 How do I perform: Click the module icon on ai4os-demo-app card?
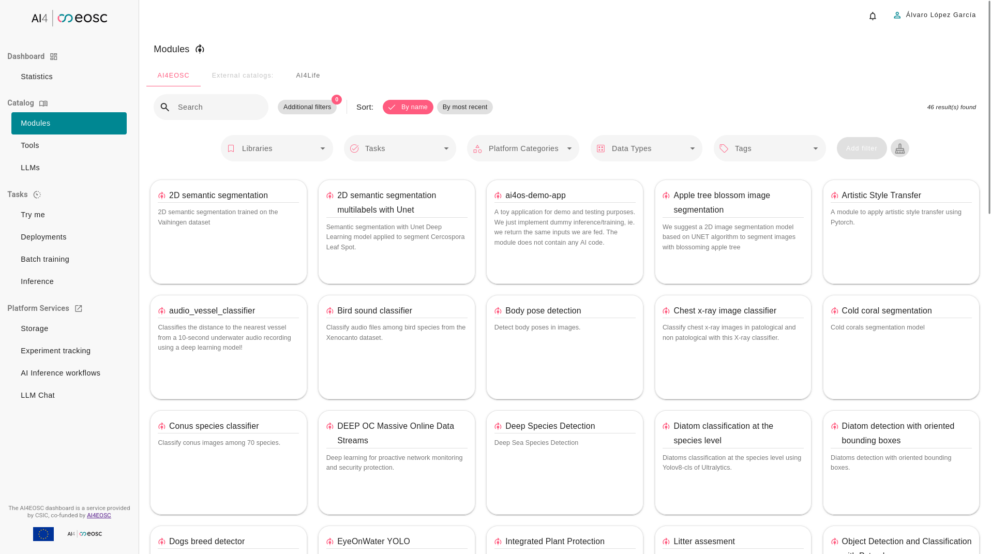tap(498, 196)
